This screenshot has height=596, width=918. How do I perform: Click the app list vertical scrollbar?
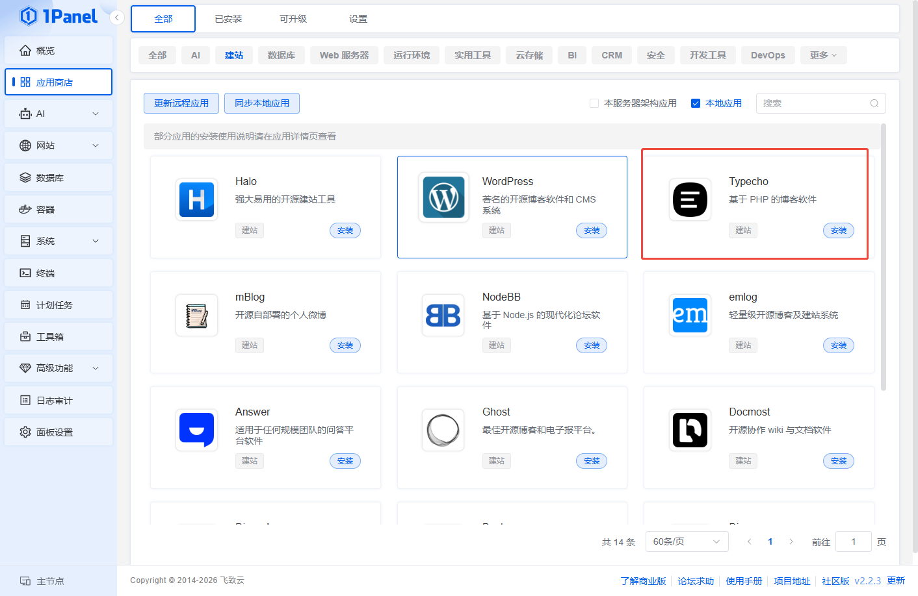883,257
